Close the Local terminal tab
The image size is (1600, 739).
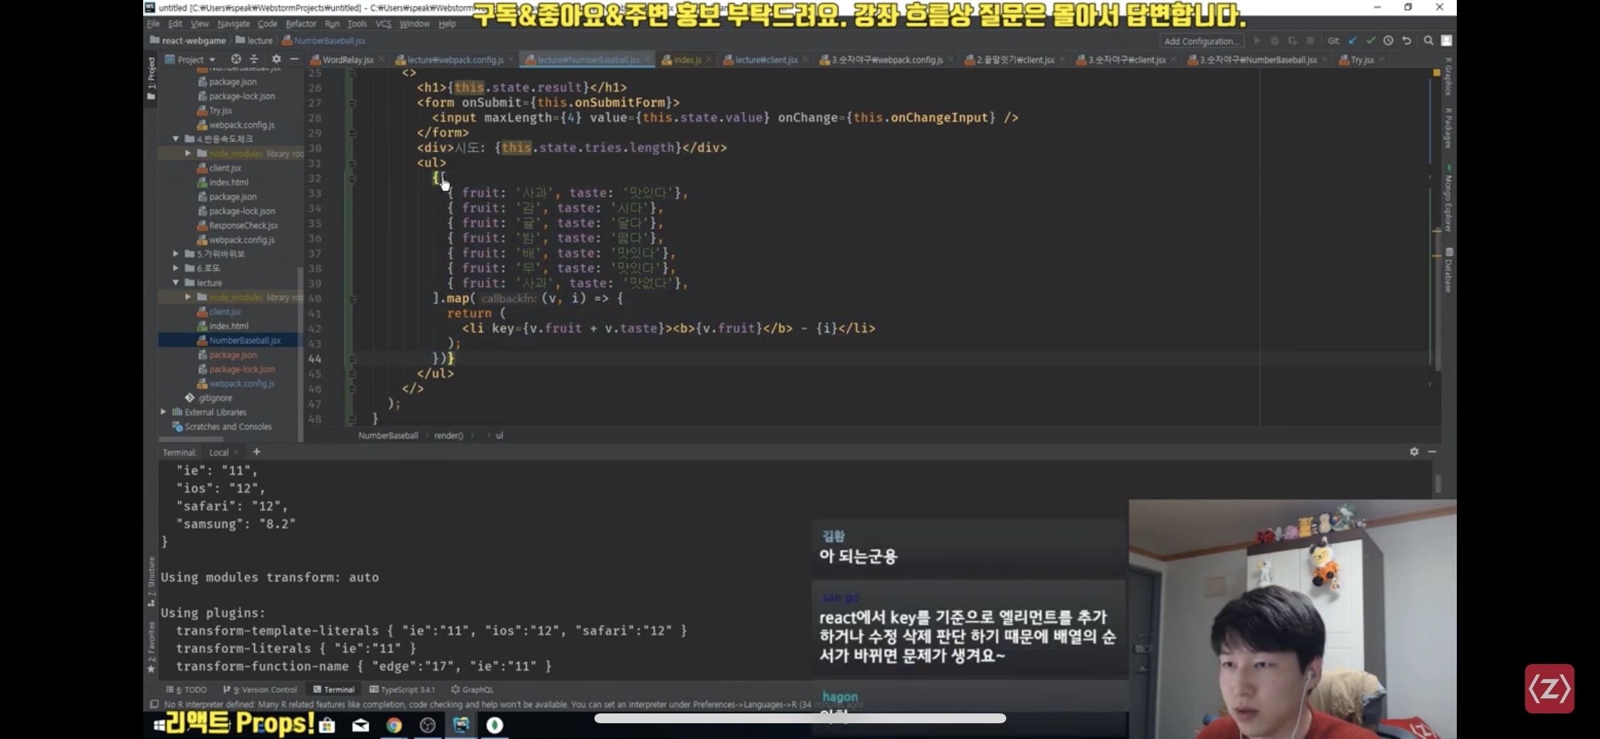pyautogui.click(x=236, y=453)
